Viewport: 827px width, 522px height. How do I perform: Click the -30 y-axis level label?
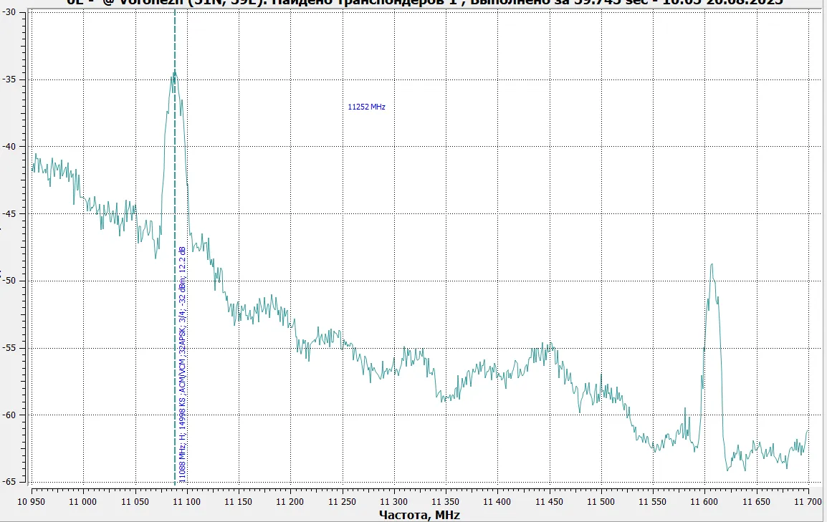[x=12, y=13]
